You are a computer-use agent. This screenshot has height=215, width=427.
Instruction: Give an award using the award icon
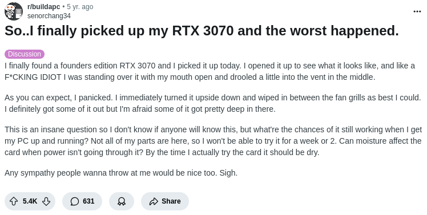coord(122,201)
